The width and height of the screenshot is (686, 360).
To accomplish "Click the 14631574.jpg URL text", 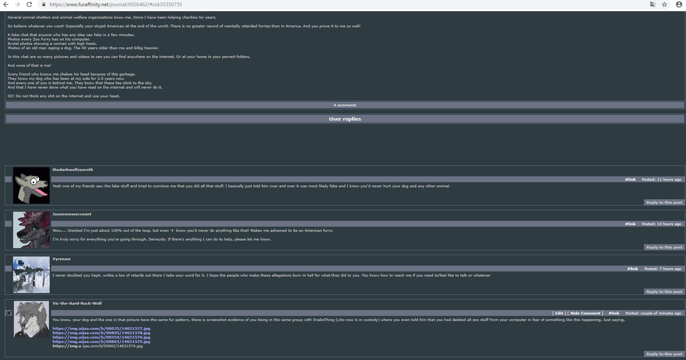I will [x=97, y=346].
